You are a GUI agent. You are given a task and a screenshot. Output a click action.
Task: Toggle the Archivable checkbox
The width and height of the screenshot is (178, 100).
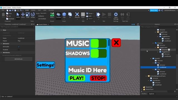click(x=19, y=47)
